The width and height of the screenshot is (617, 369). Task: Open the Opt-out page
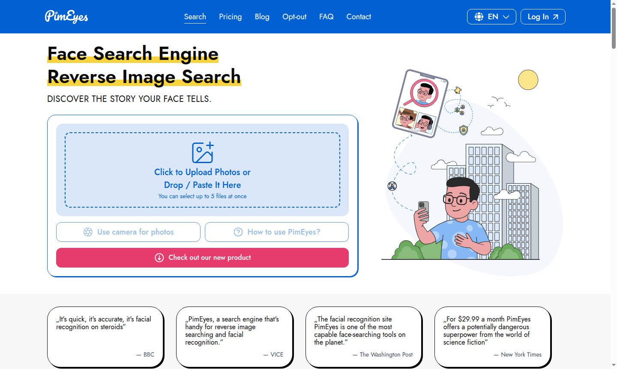coord(294,16)
